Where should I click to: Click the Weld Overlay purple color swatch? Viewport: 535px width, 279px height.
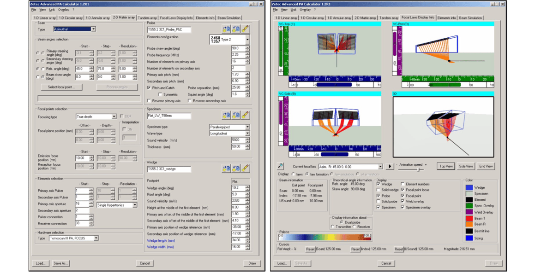point(469,212)
